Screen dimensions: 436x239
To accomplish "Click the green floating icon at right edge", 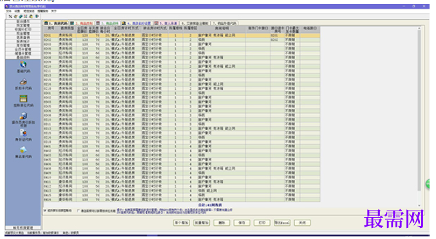I will 428,184.
